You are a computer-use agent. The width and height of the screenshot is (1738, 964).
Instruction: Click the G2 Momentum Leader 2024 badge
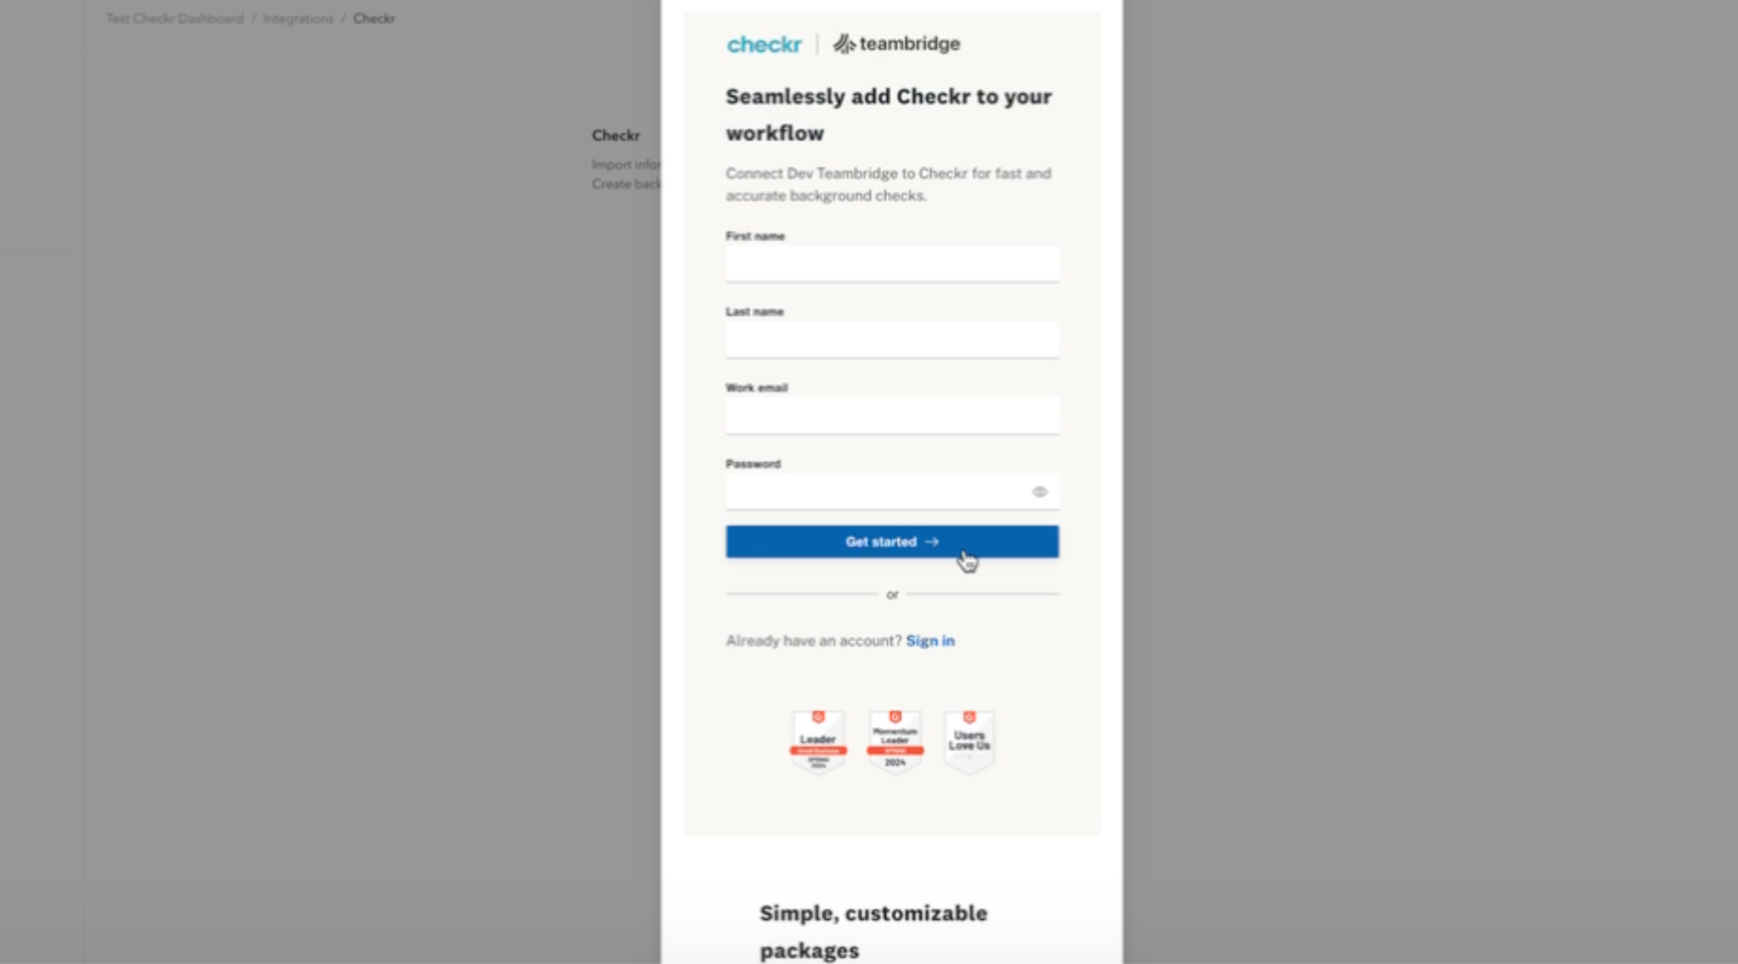pyautogui.click(x=895, y=742)
